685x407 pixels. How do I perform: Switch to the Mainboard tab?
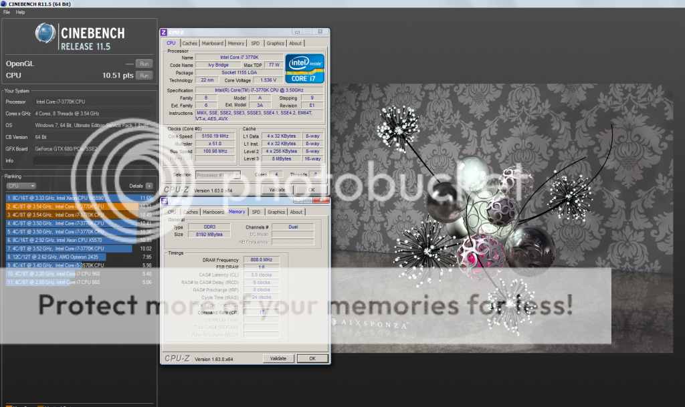(x=212, y=42)
